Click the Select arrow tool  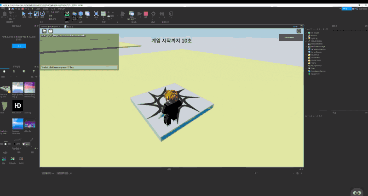tap(24, 14)
